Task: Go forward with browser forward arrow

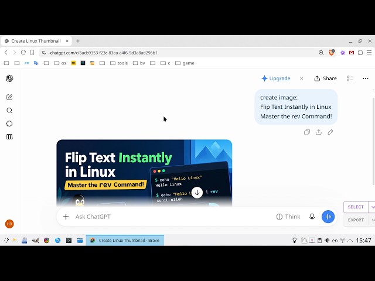Action: pyautogui.click(x=14, y=53)
